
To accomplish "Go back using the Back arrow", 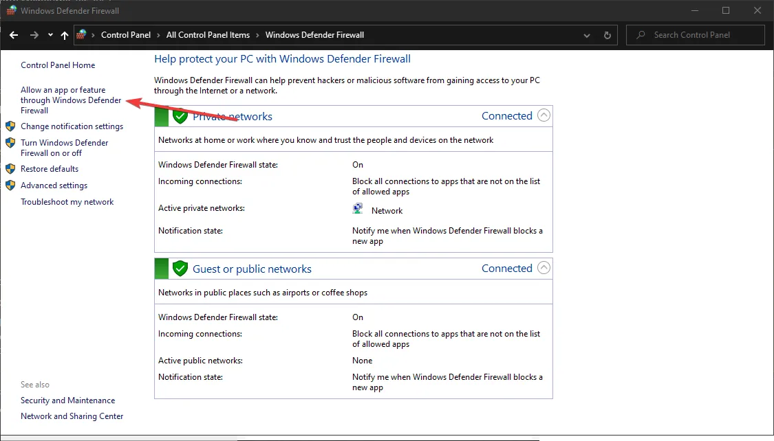I will (x=14, y=35).
